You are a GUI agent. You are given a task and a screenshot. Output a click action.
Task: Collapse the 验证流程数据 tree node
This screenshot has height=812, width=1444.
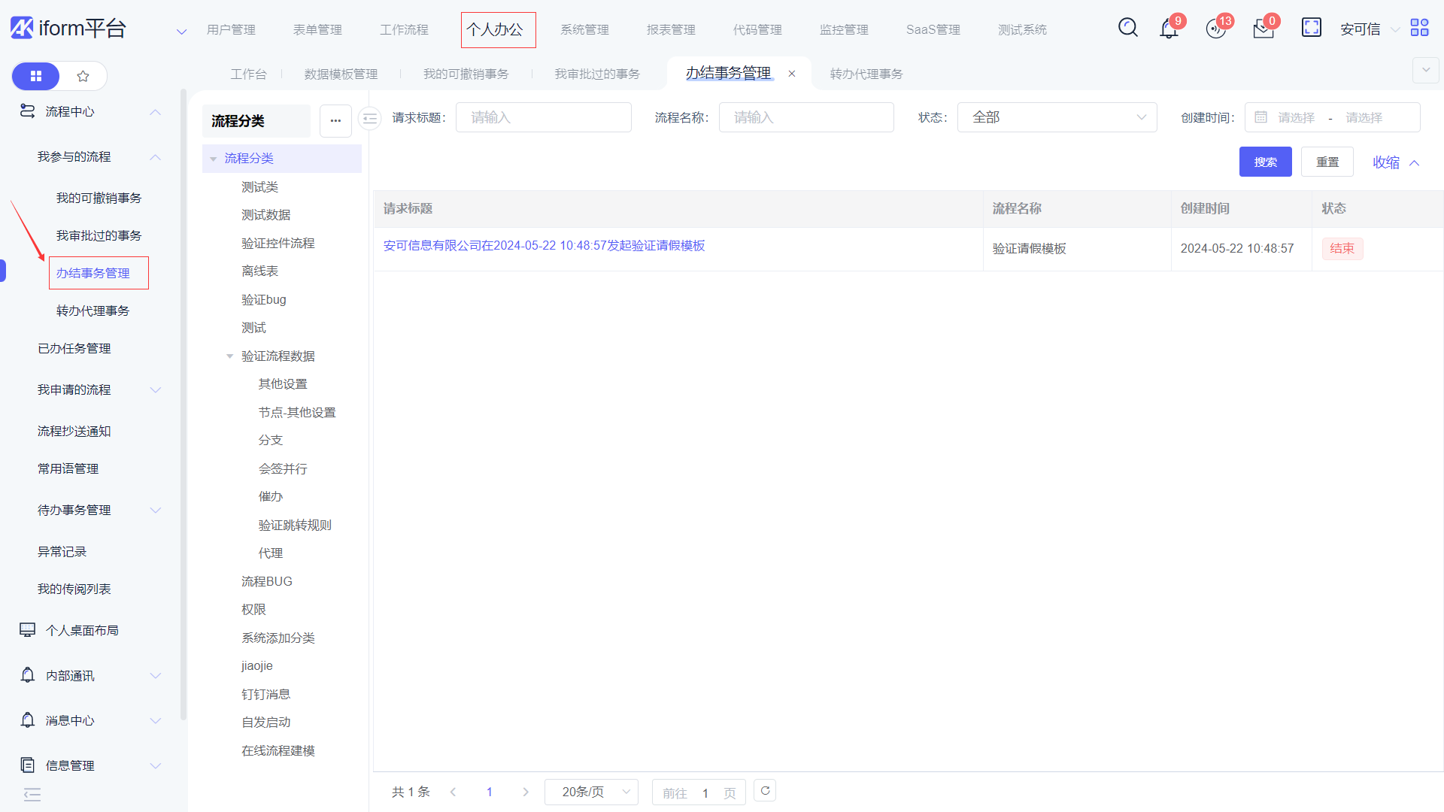pos(230,356)
